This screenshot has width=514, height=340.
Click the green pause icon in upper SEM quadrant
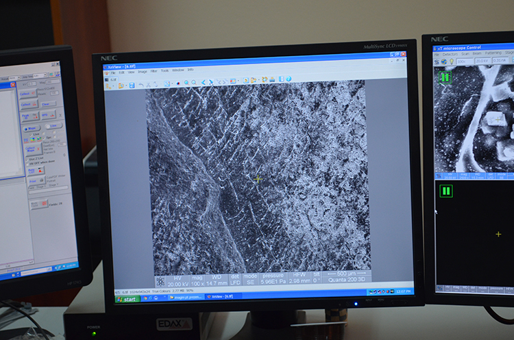coord(445,77)
